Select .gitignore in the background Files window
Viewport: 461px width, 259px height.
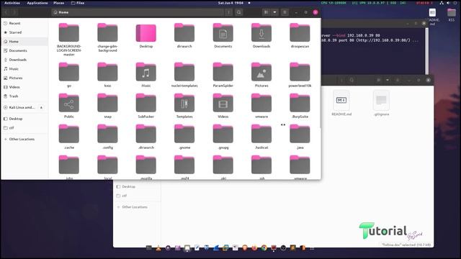click(x=381, y=104)
